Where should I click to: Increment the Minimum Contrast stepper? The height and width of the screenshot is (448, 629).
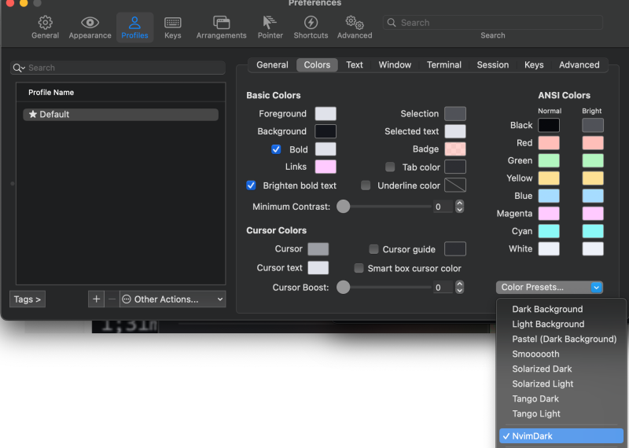460,204
